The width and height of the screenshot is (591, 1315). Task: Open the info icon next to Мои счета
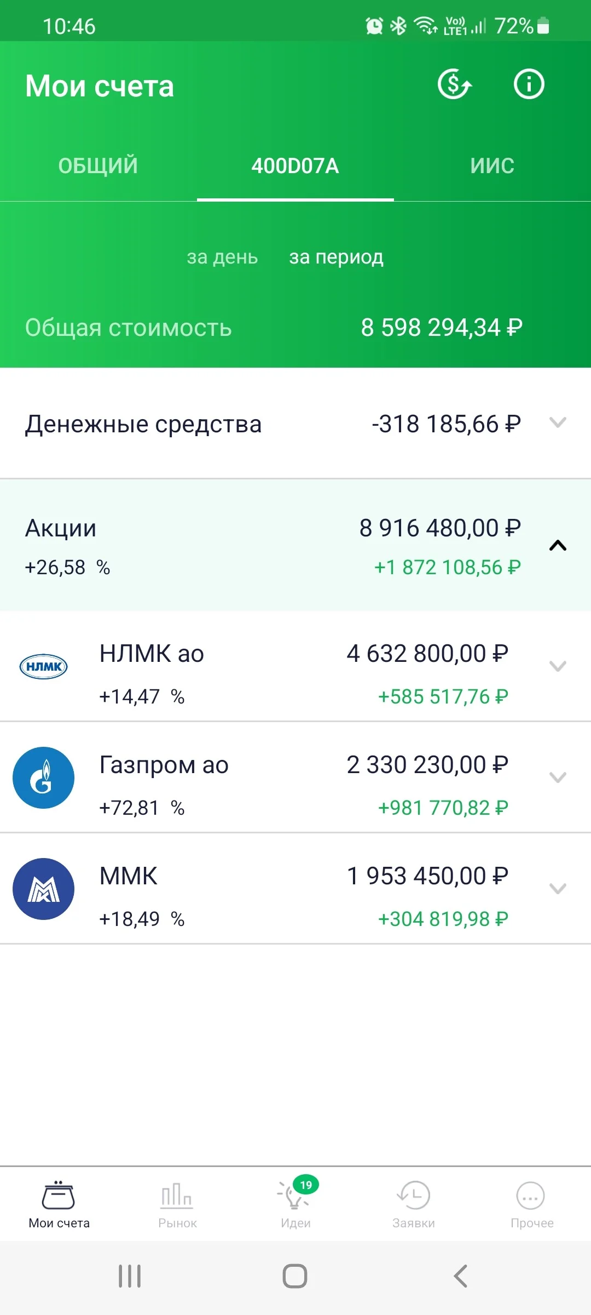click(529, 84)
